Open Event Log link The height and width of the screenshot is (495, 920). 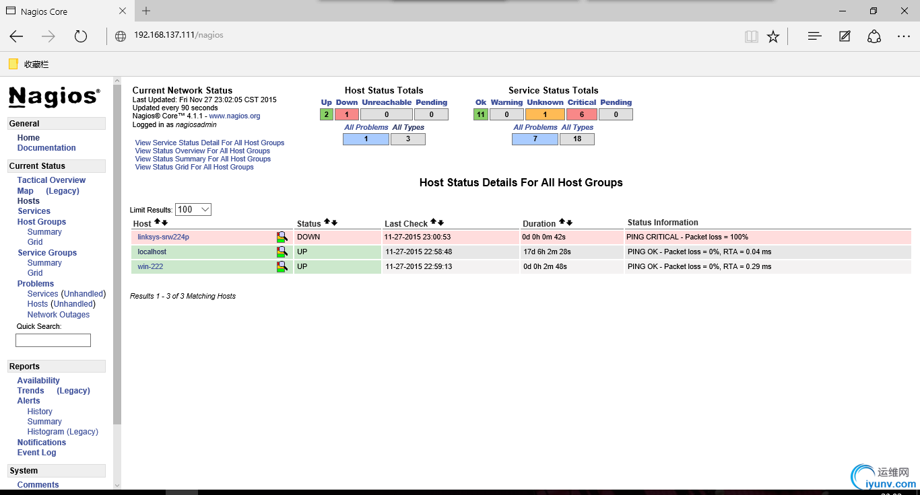37,453
